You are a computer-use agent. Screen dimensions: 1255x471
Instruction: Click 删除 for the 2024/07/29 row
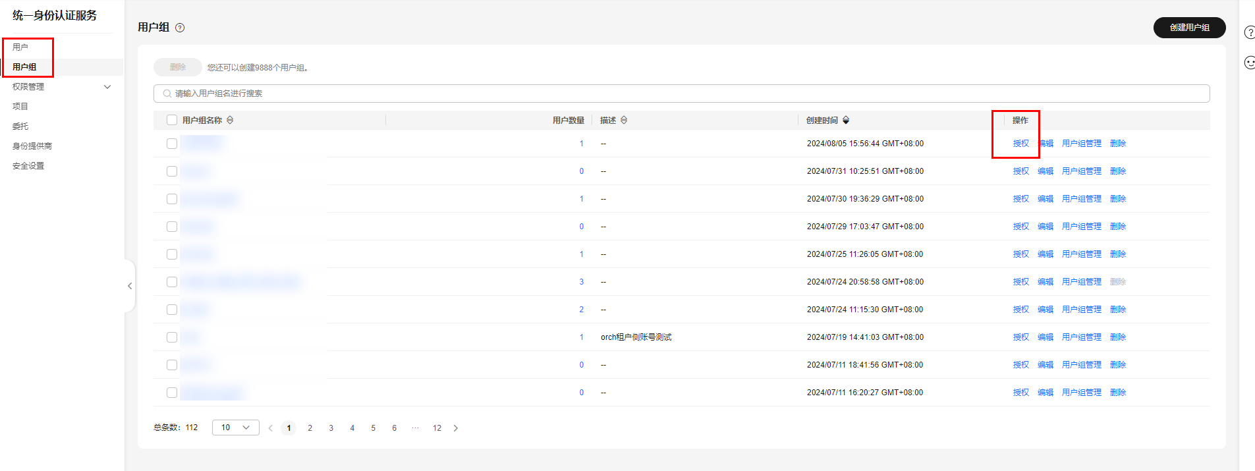click(1118, 227)
